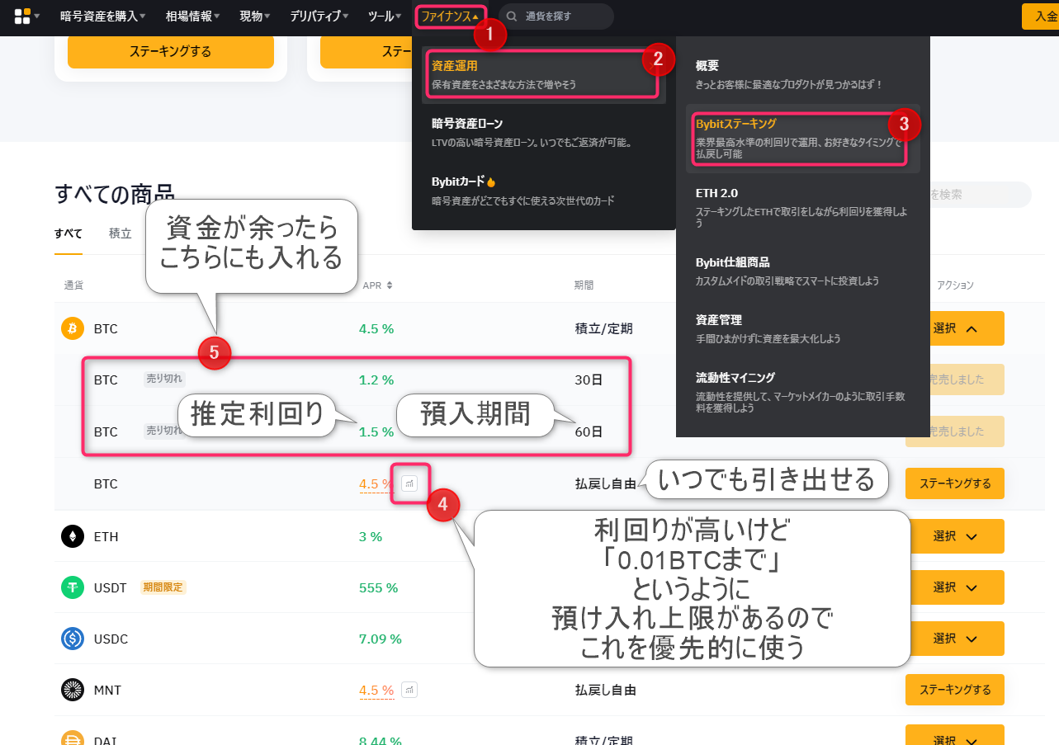Expand the デリバティブ nav menu
The height and width of the screenshot is (745, 1059).
tap(319, 17)
